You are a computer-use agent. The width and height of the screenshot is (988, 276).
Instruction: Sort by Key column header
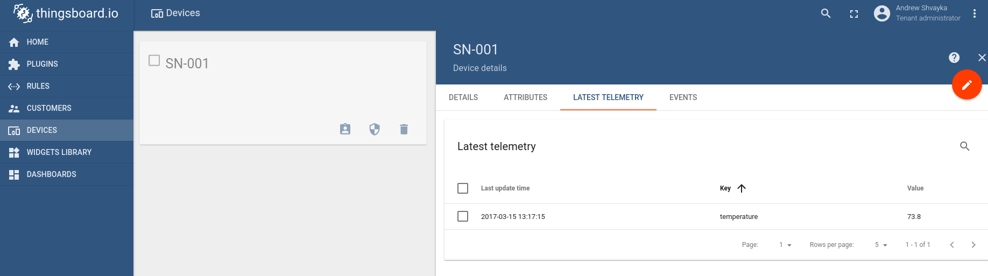tap(725, 188)
